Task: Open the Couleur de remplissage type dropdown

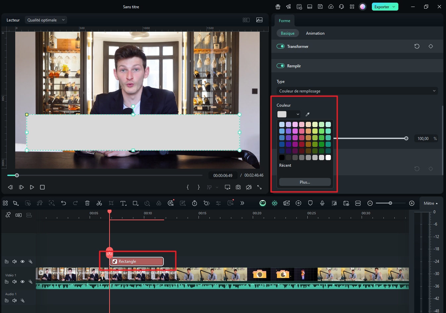Action: [x=357, y=91]
